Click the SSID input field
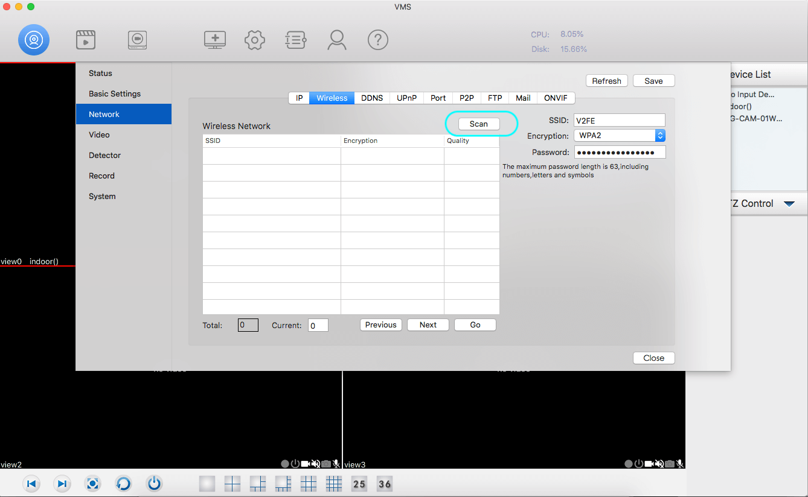Screen dimensions: 808x497 point(620,120)
